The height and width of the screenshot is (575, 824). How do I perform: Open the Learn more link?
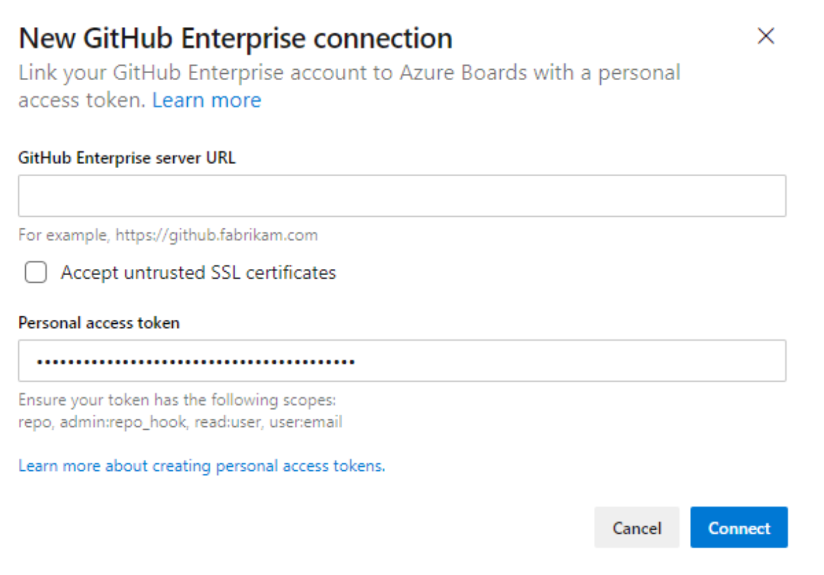tap(207, 100)
